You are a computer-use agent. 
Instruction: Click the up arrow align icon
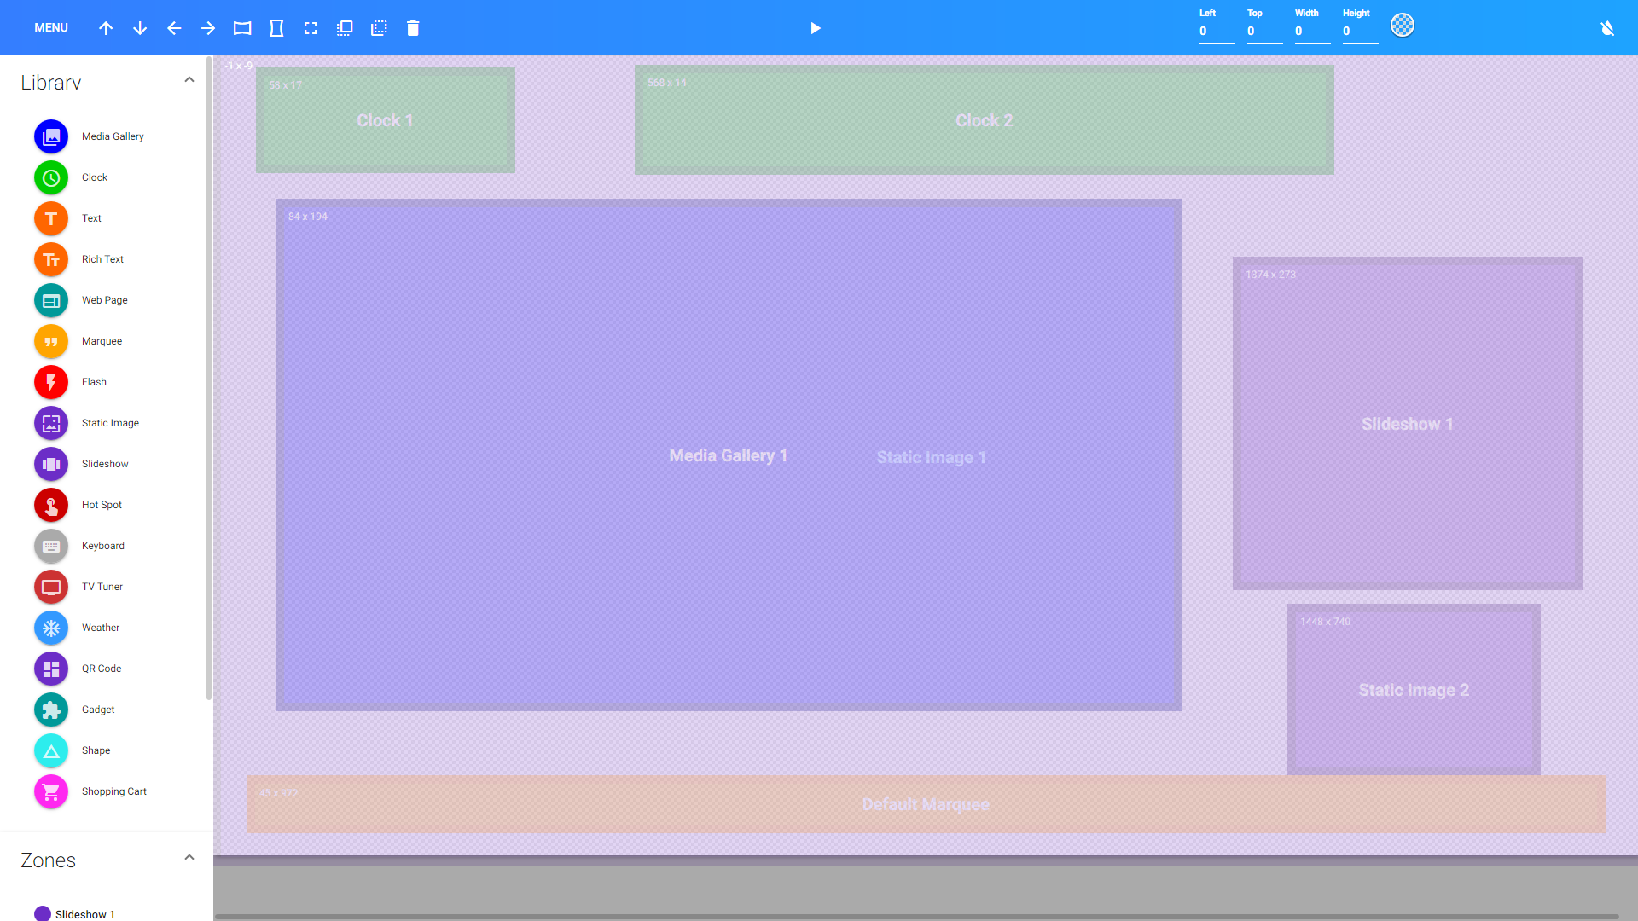[106, 28]
